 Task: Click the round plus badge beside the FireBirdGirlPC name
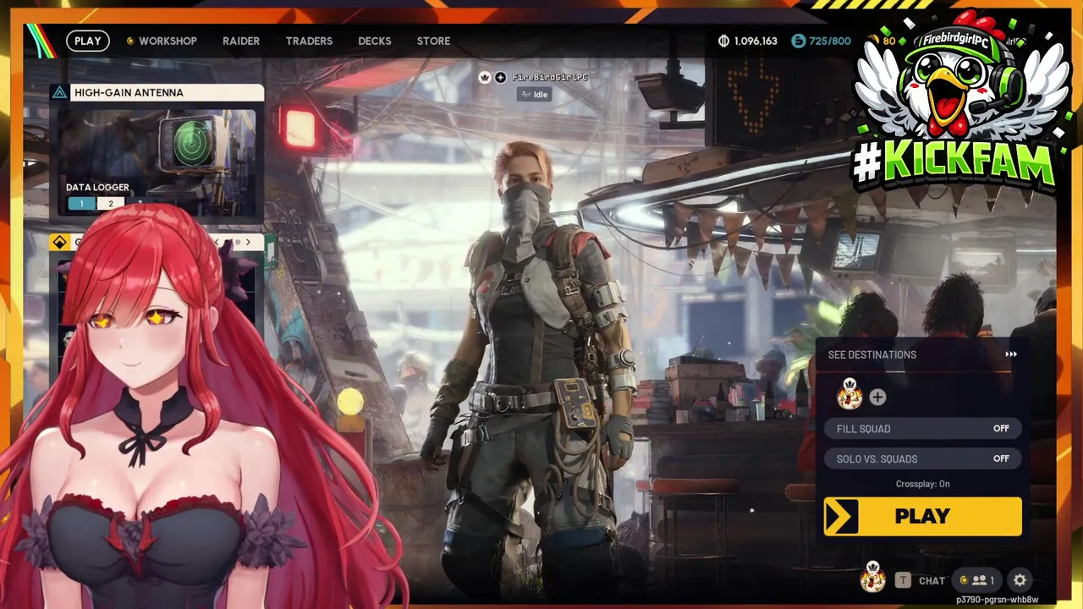coord(500,77)
